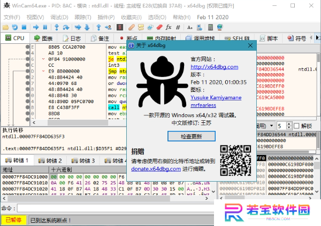The image size is (321, 226).
Task: Toggle breakpoint on the 'E8 C438F3FF' row
Action: click(x=27, y=107)
